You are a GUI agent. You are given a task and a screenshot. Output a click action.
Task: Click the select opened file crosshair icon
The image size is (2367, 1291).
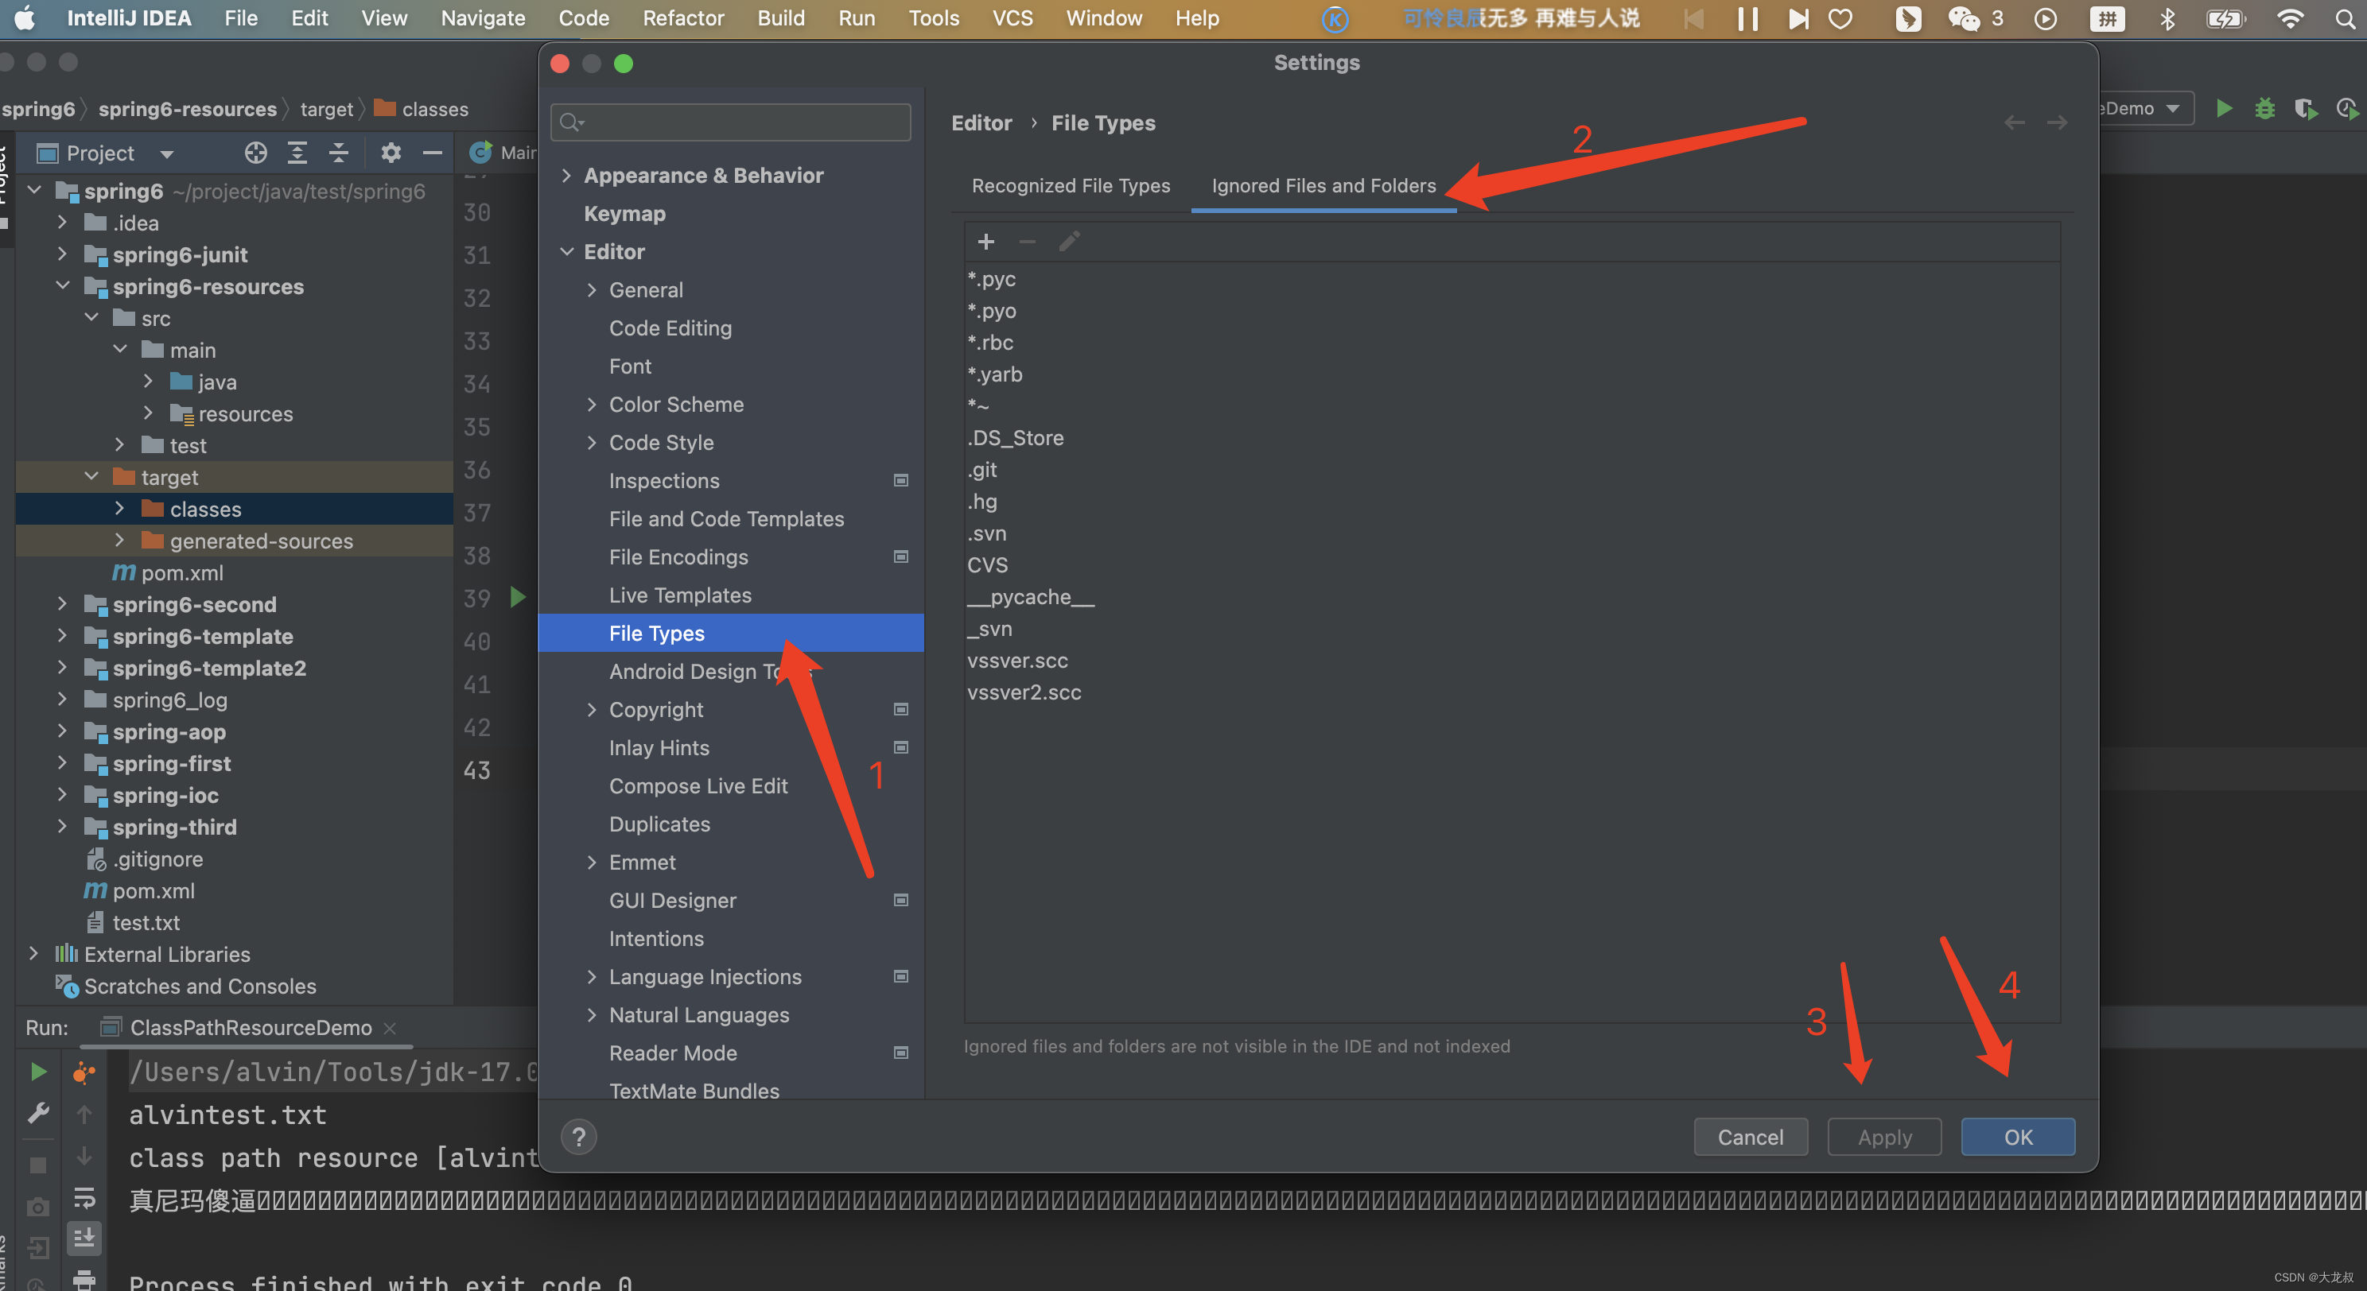[x=255, y=153]
